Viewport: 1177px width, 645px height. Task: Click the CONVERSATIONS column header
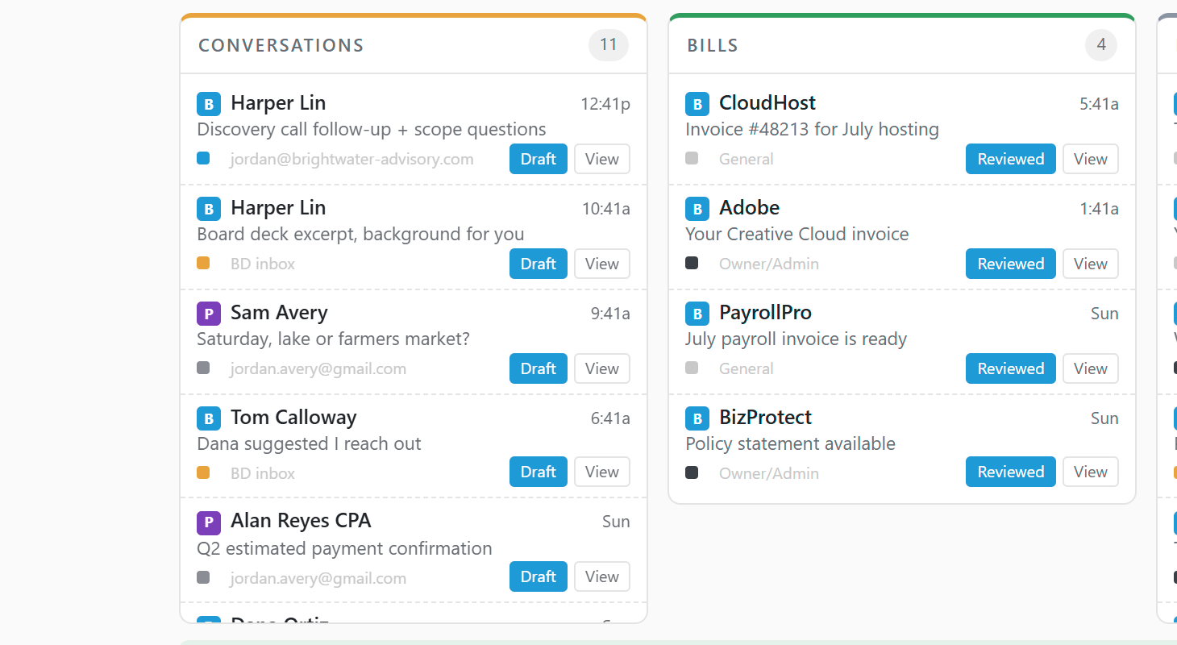[281, 45]
